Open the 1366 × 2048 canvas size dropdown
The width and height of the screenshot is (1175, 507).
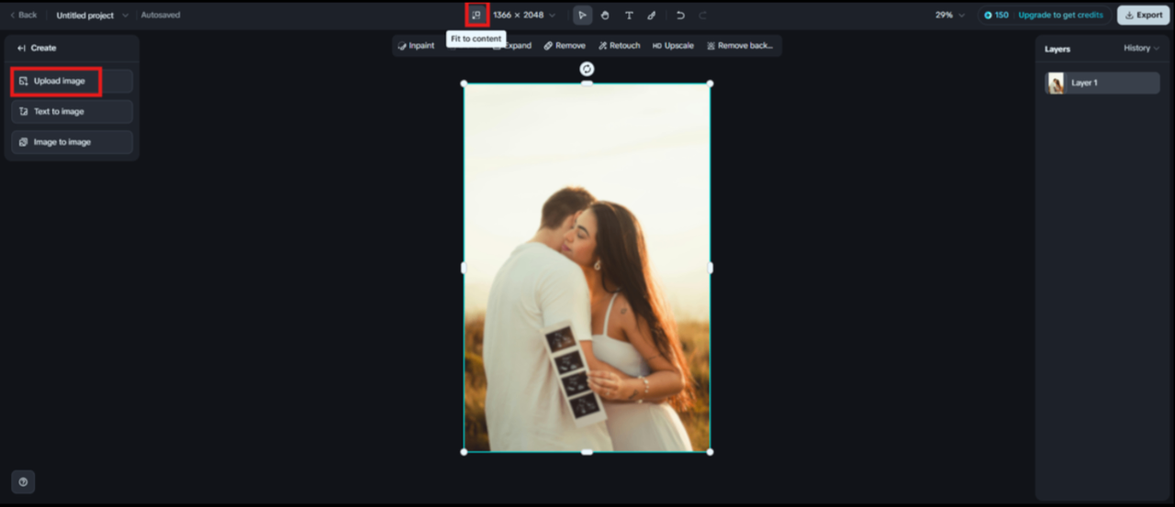(524, 15)
